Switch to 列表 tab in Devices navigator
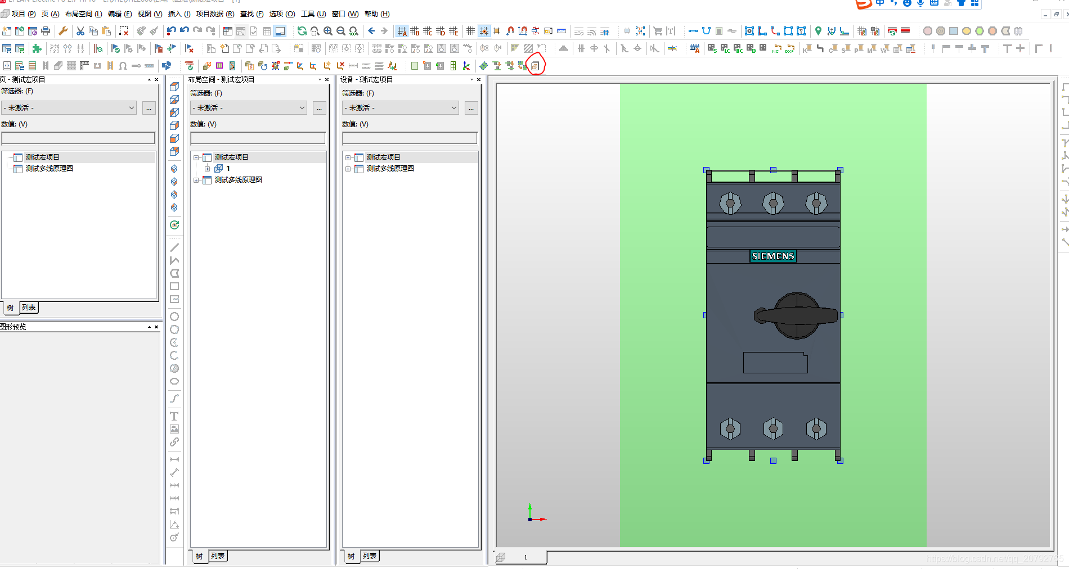Viewport: 1069px width, 569px height. pyautogui.click(x=370, y=556)
